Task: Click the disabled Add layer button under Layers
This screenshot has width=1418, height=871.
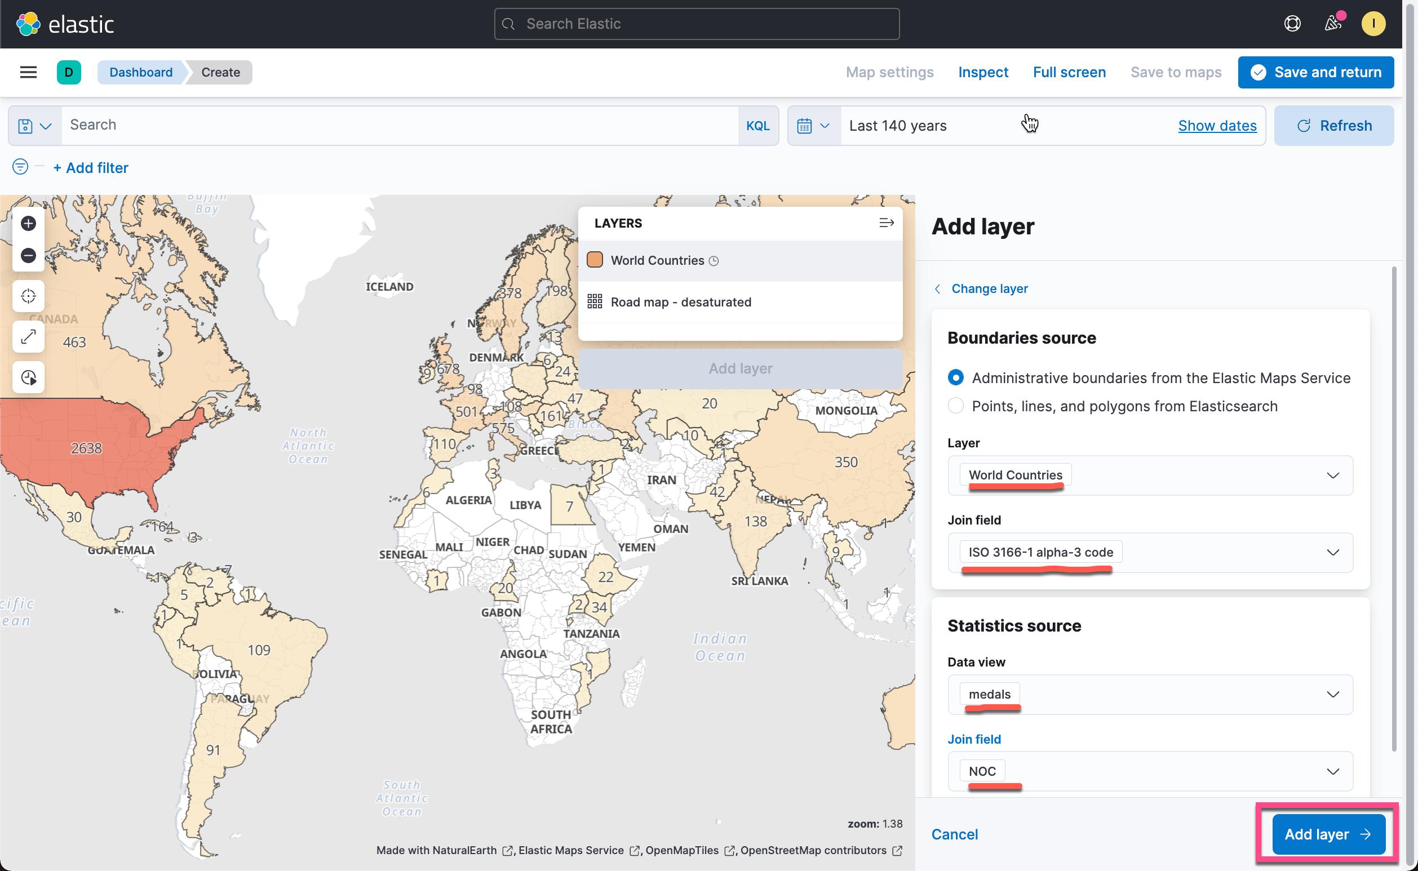Action: pos(740,368)
